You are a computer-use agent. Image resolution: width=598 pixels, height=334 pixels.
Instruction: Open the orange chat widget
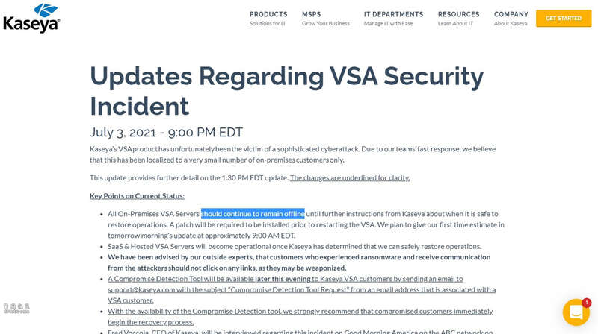pyautogui.click(x=576, y=312)
